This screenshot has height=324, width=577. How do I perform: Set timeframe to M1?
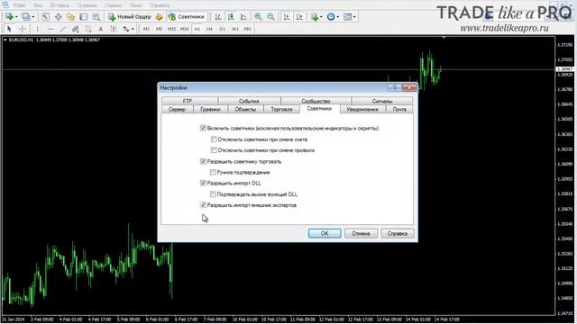[146, 29]
